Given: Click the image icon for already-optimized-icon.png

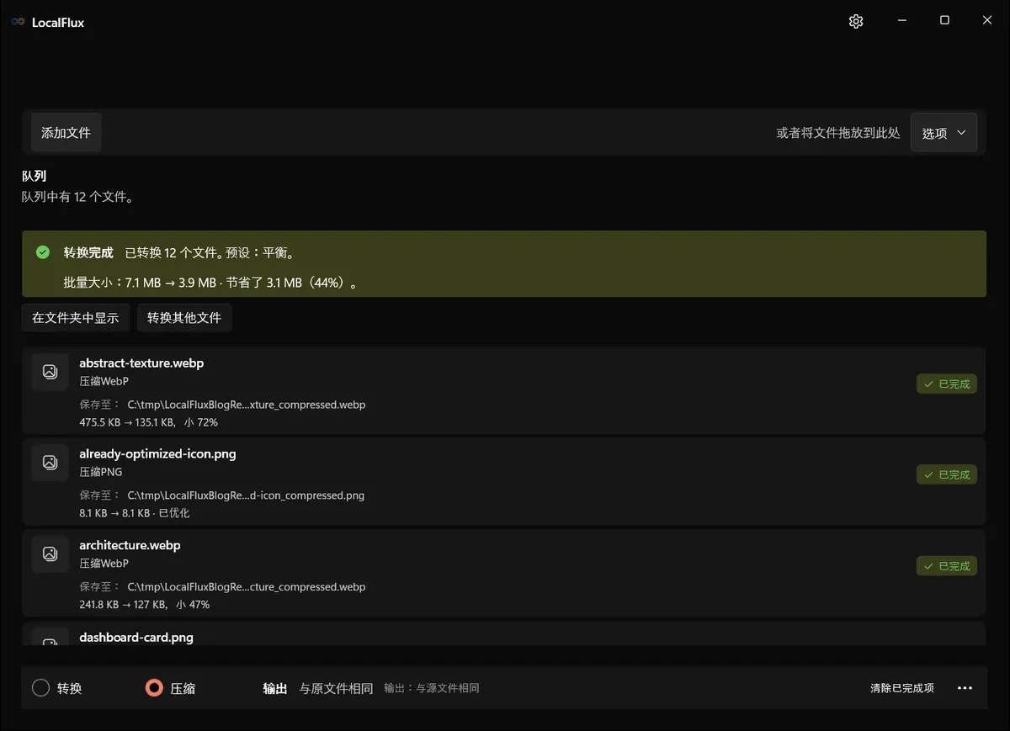Looking at the screenshot, I should click(x=50, y=462).
